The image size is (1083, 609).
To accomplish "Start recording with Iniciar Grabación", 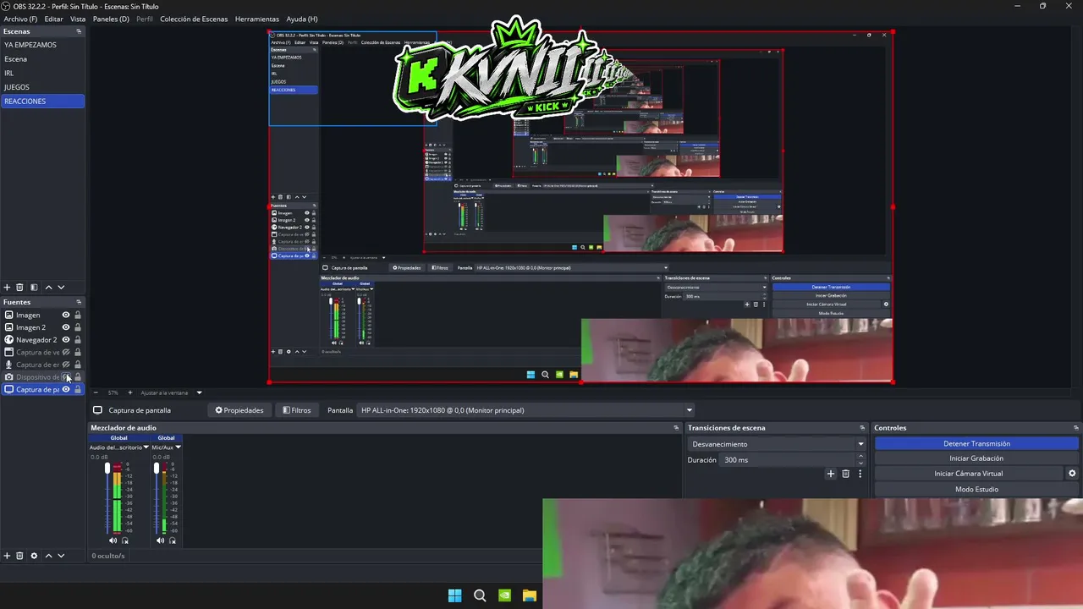I will 976,458.
